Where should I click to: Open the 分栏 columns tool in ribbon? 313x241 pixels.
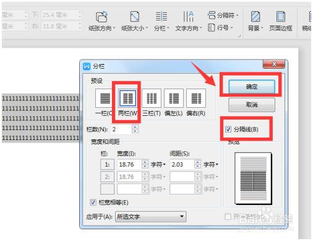(x=161, y=21)
